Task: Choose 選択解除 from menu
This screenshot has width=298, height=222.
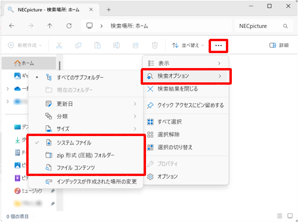Action: click(x=185, y=134)
